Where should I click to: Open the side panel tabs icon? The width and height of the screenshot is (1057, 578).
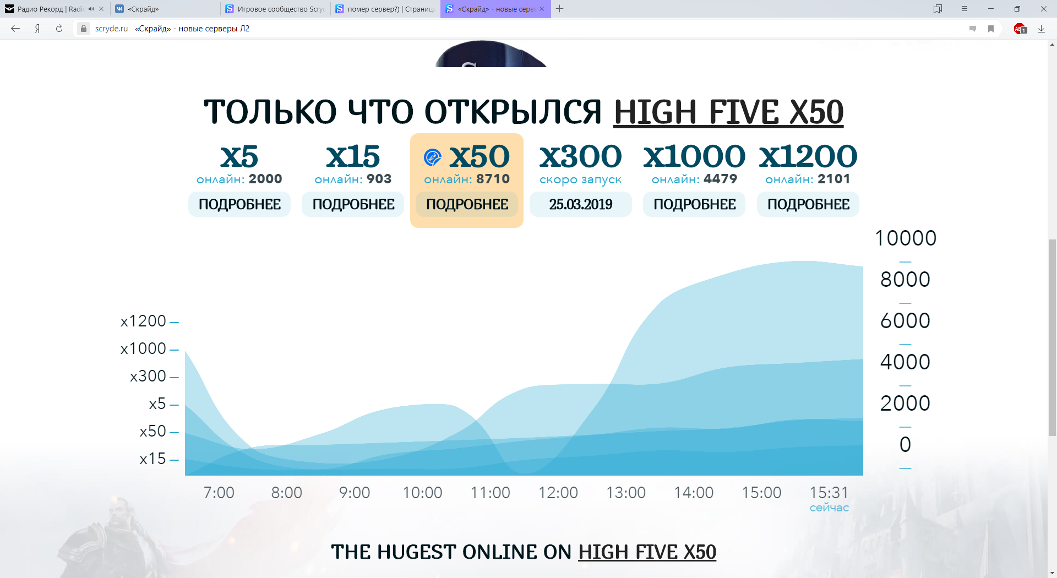pos(938,9)
